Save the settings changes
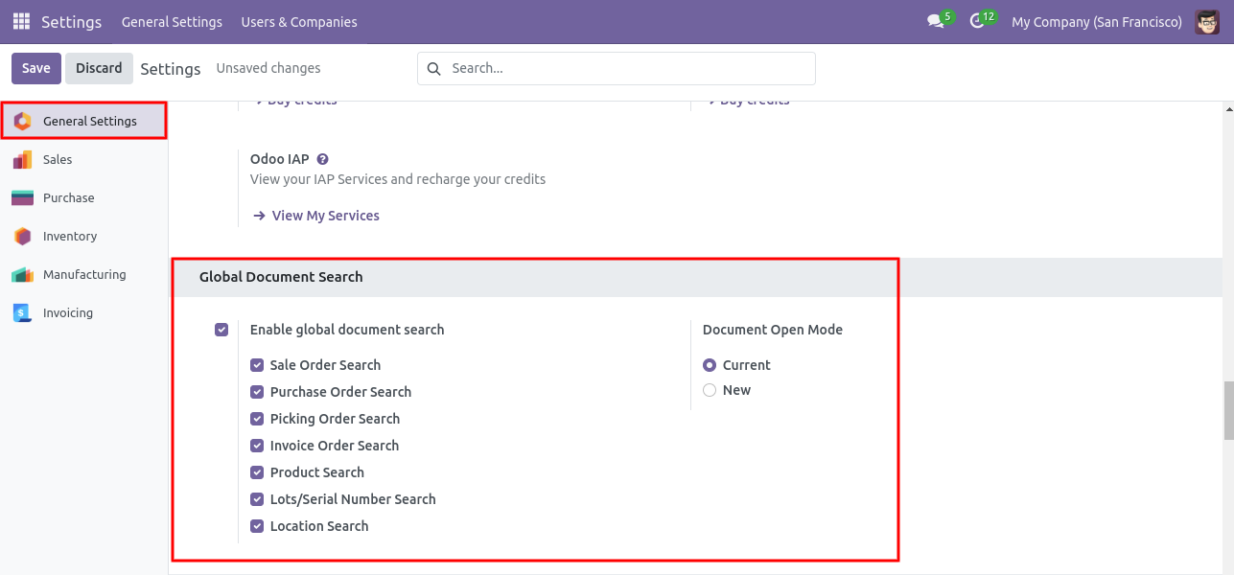The height and width of the screenshot is (575, 1234). coord(36,68)
